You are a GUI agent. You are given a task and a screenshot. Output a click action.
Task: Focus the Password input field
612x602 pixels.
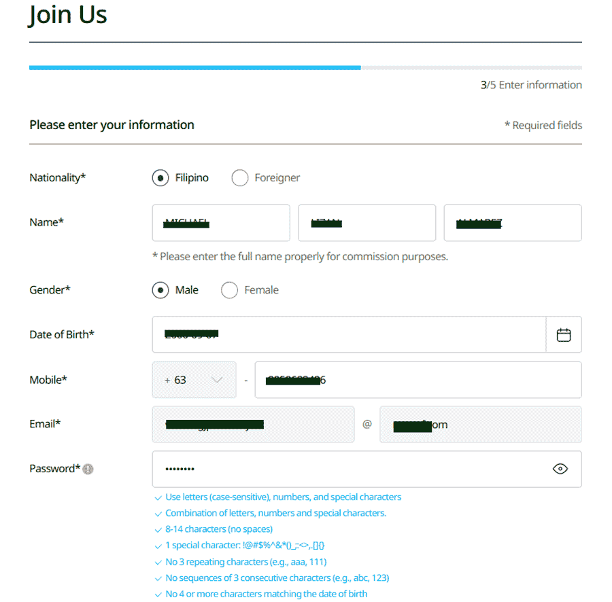347,469
